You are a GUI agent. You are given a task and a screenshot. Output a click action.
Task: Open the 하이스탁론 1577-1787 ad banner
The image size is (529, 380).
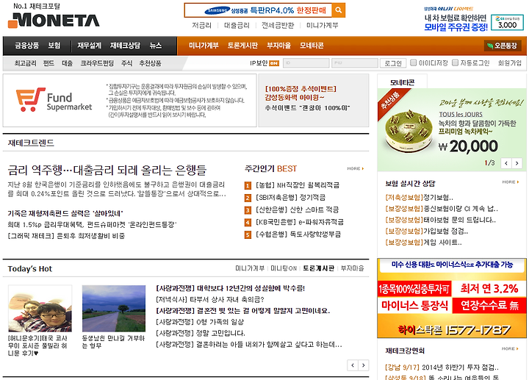pyautogui.click(x=452, y=298)
